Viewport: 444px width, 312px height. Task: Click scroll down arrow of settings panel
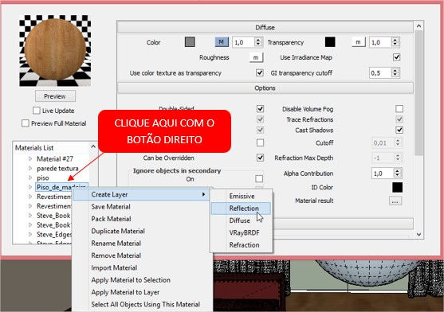pos(418,234)
